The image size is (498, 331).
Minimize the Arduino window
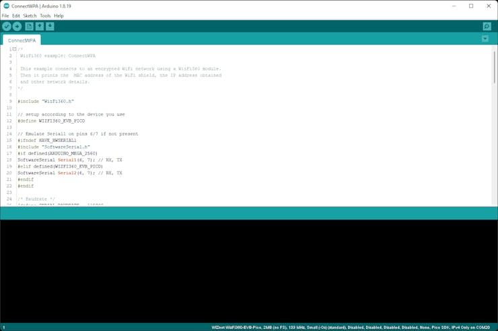click(x=454, y=5)
